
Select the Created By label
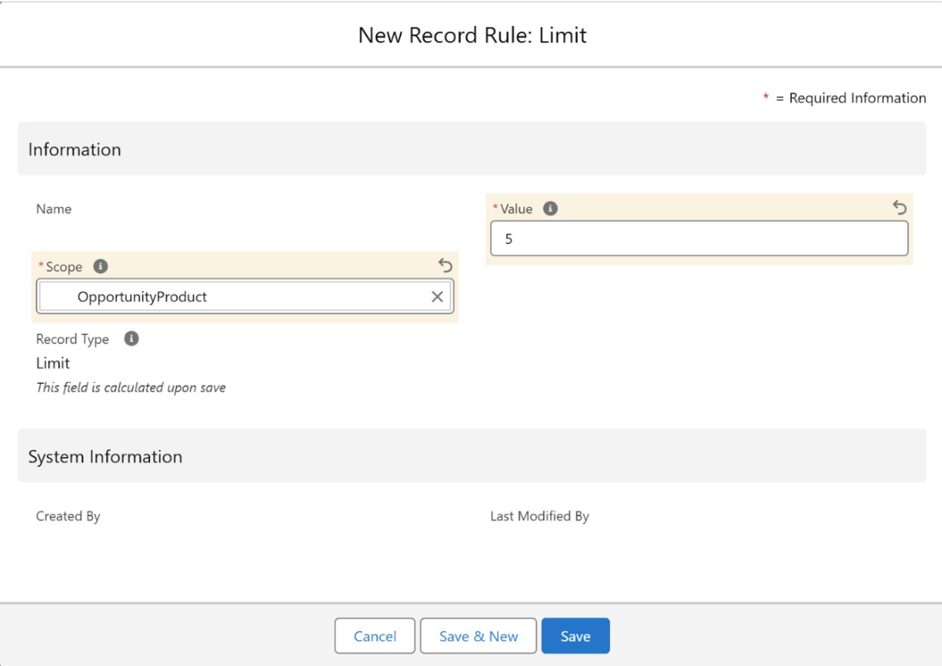tap(68, 516)
